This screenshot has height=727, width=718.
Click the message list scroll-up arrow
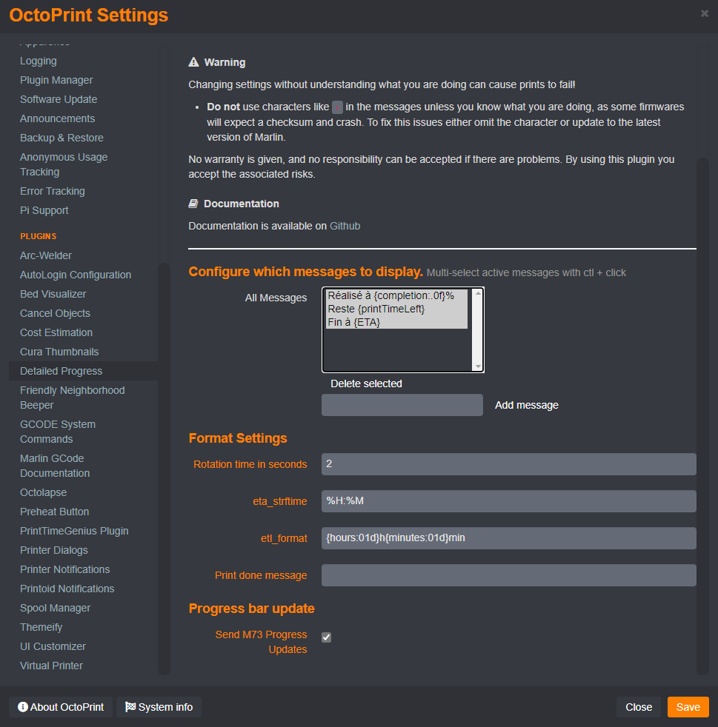coord(478,293)
